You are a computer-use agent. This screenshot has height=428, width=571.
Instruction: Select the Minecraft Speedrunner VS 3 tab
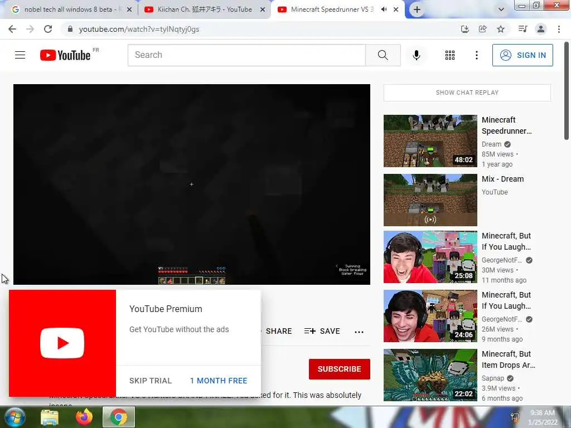pyautogui.click(x=332, y=9)
